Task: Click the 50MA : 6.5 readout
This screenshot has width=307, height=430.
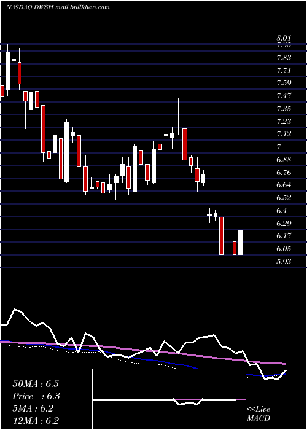Action: click(x=36, y=384)
